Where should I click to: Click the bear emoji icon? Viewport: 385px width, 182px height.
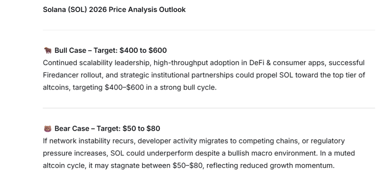tap(47, 129)
